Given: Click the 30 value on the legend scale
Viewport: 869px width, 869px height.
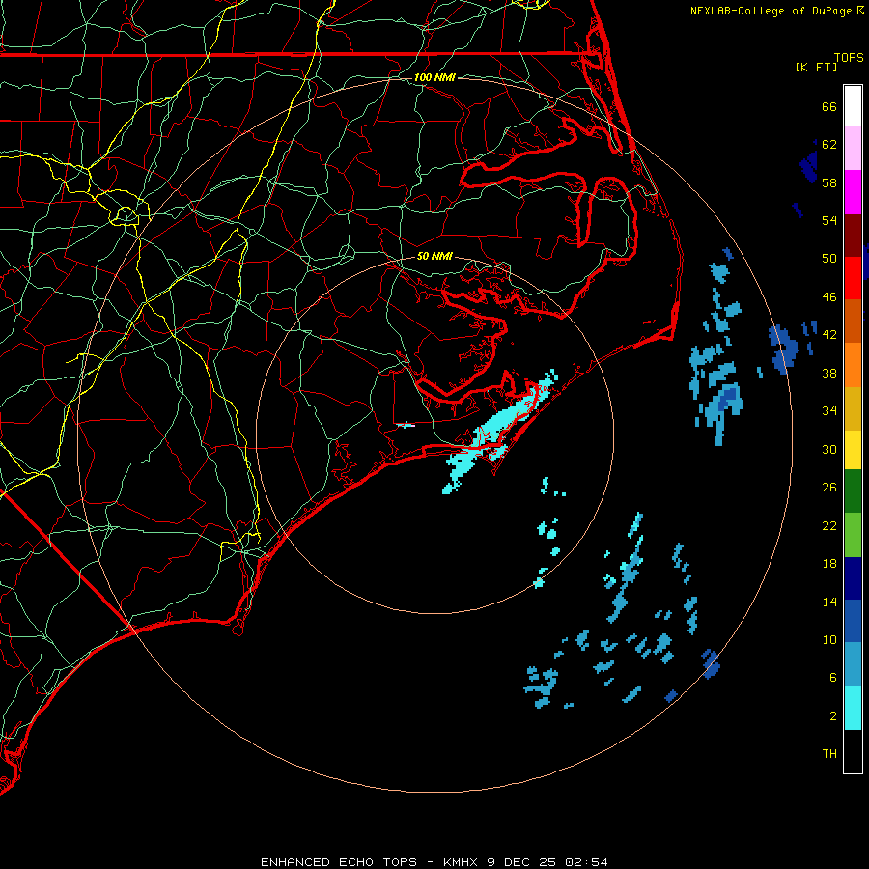Looking at the screenshot, I should 829,449.
